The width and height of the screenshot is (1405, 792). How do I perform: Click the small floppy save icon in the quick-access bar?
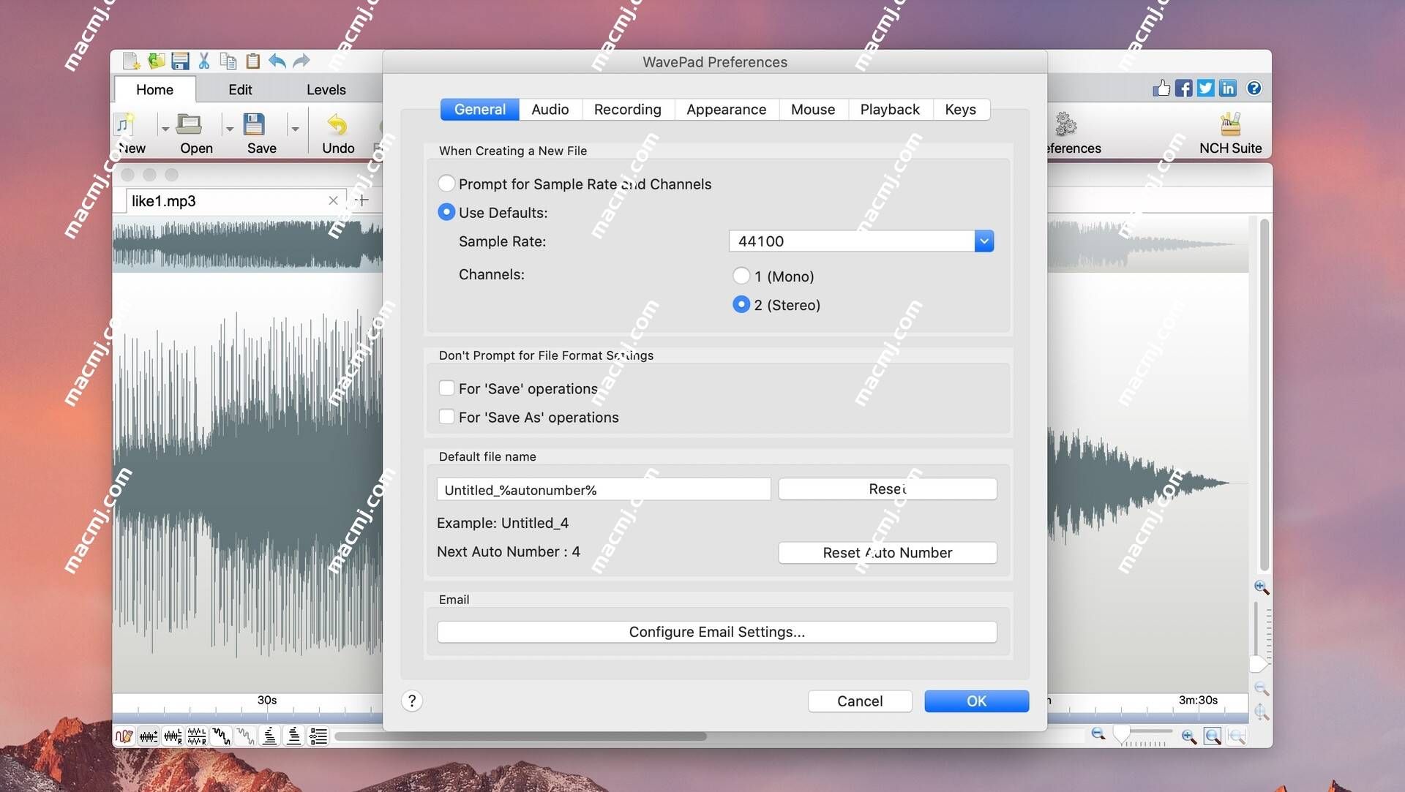point(180,61)
